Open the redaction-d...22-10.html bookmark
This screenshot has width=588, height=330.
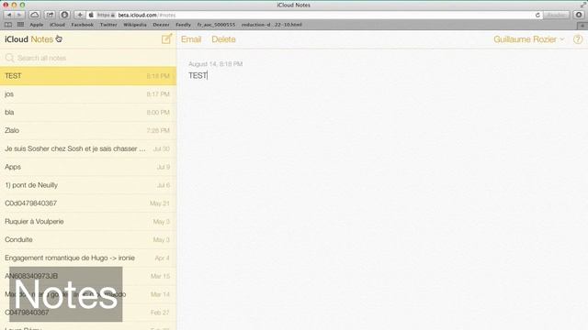[x=272, y=25]
